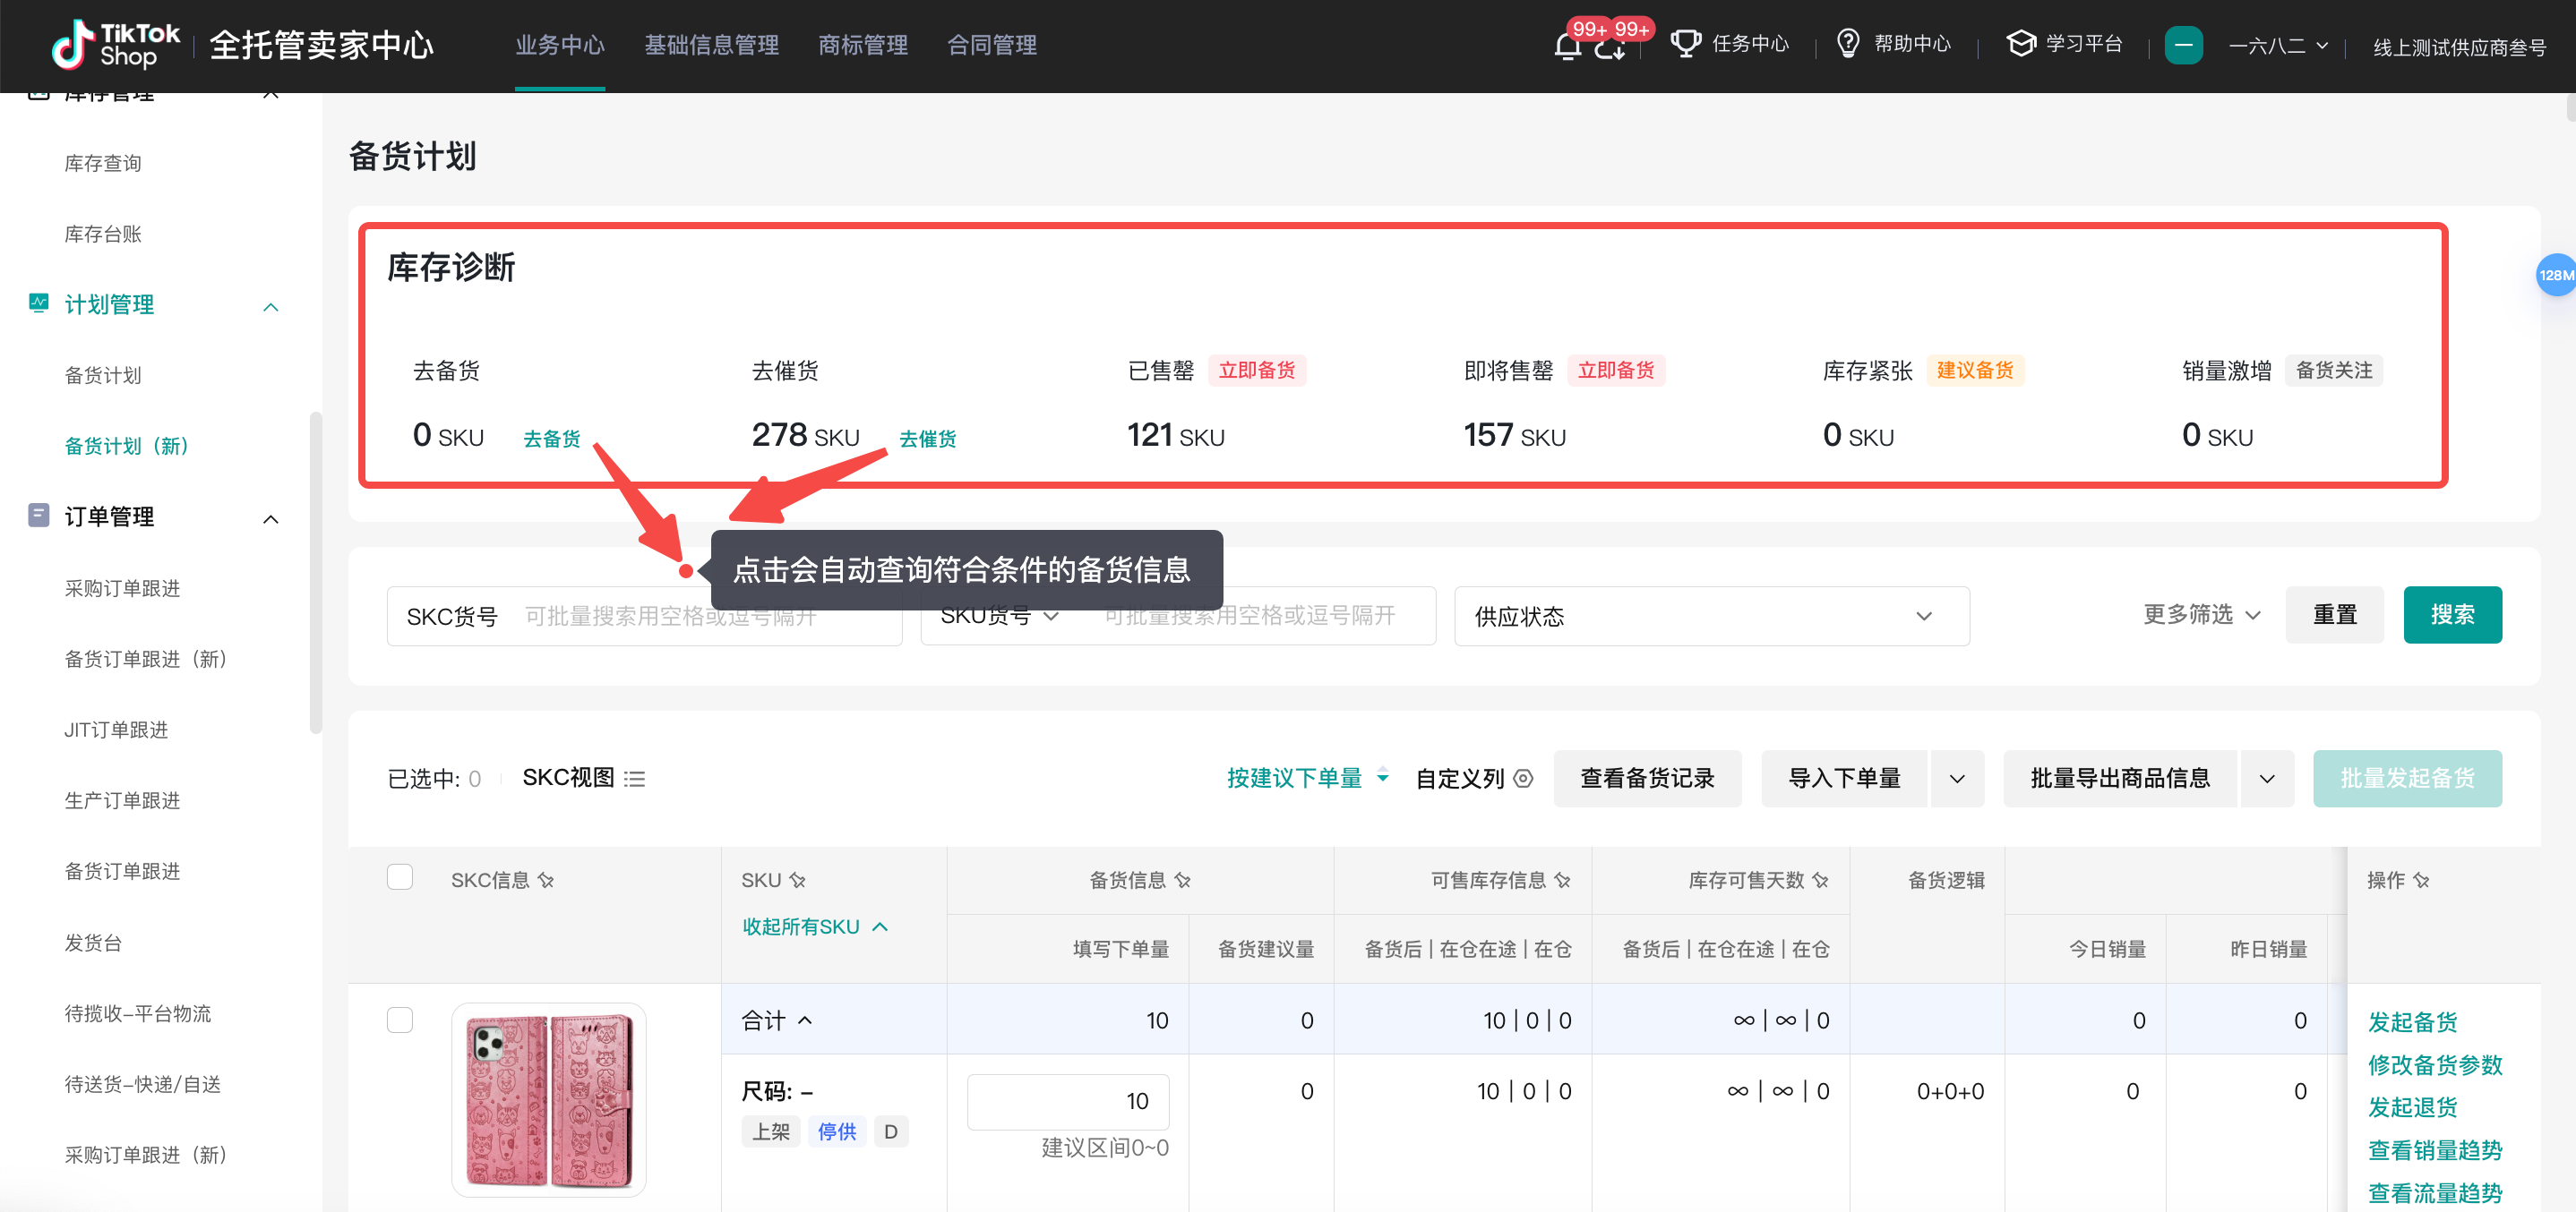Collapse the 计划管理 sidebar section
The height and width of the screenshot is (1212, 2576).
[270, 306]
